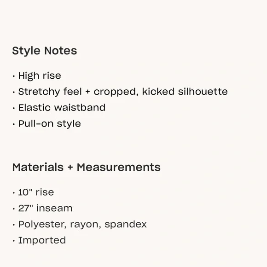Click the word spandex
This screenshot has width=267, height=267.
(x=126, y=225)
